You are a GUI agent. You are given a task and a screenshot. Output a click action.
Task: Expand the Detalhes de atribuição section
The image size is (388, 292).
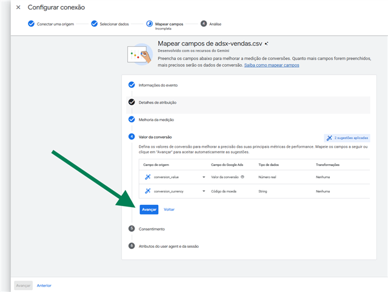coord(158,102)
